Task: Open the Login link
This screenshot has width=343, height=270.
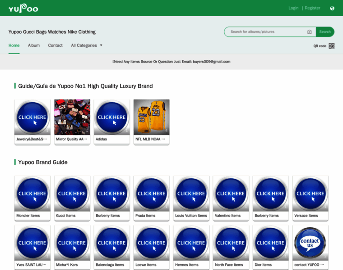Action: point(293,8)
